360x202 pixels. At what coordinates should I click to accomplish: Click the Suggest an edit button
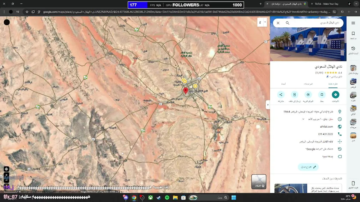point(308,167)
